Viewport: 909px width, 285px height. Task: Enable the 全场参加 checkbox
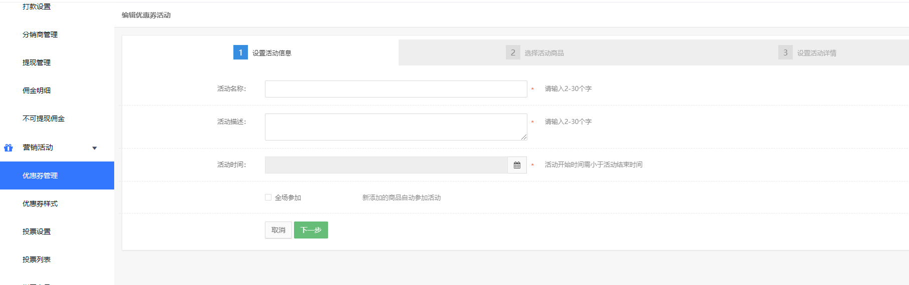pos(268,197)
